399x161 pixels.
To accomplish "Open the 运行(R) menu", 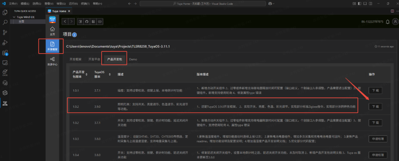I will pyautogui.click(x=73, y=4).
